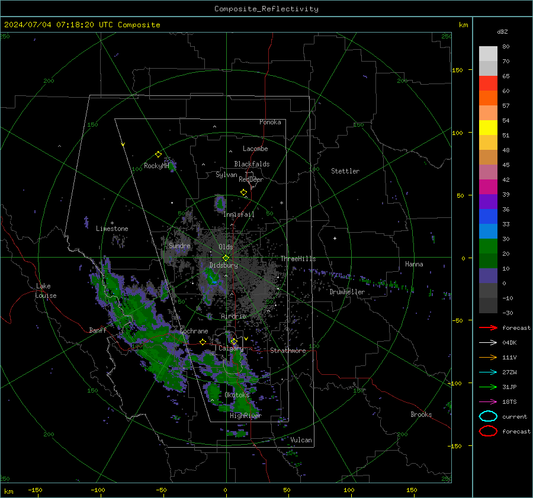
Task: Click white plus marker west of Hanna
Action: tap(335, 238)
